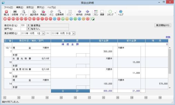Expand the end date picker dropdown
This screenshot has width=175, height=105.
[x=73, y=34]
